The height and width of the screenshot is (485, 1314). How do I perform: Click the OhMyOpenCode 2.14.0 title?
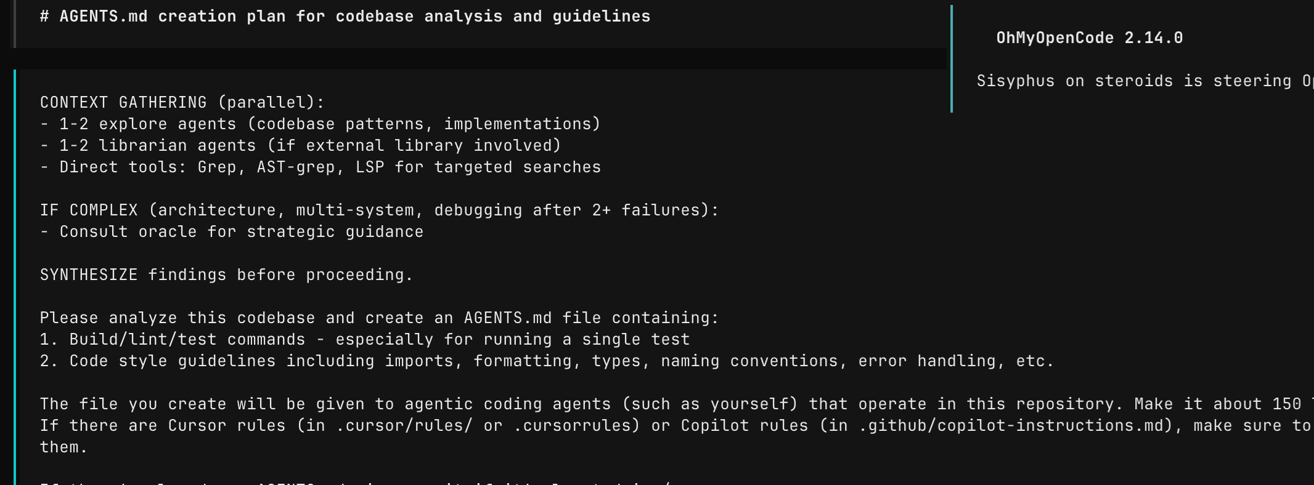click(1089, 38)
